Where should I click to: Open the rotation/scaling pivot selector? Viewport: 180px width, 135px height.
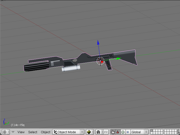(99, 132)
